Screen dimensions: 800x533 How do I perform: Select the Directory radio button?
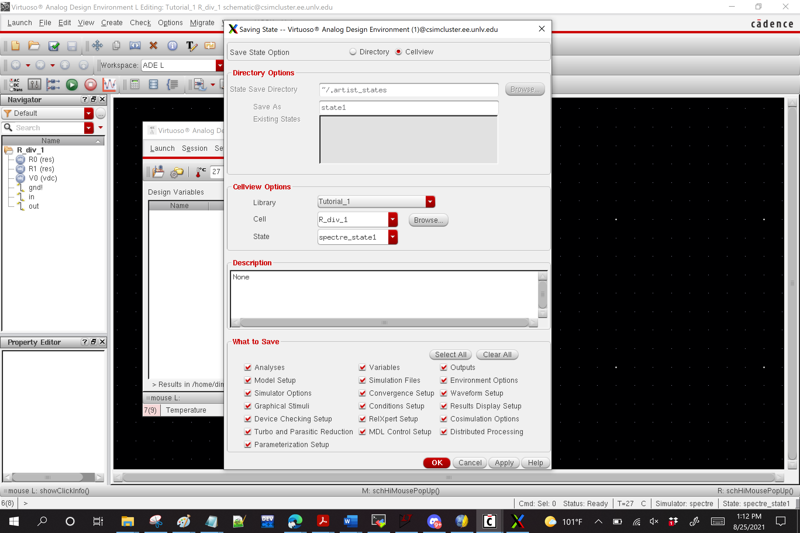pos(353,52)
